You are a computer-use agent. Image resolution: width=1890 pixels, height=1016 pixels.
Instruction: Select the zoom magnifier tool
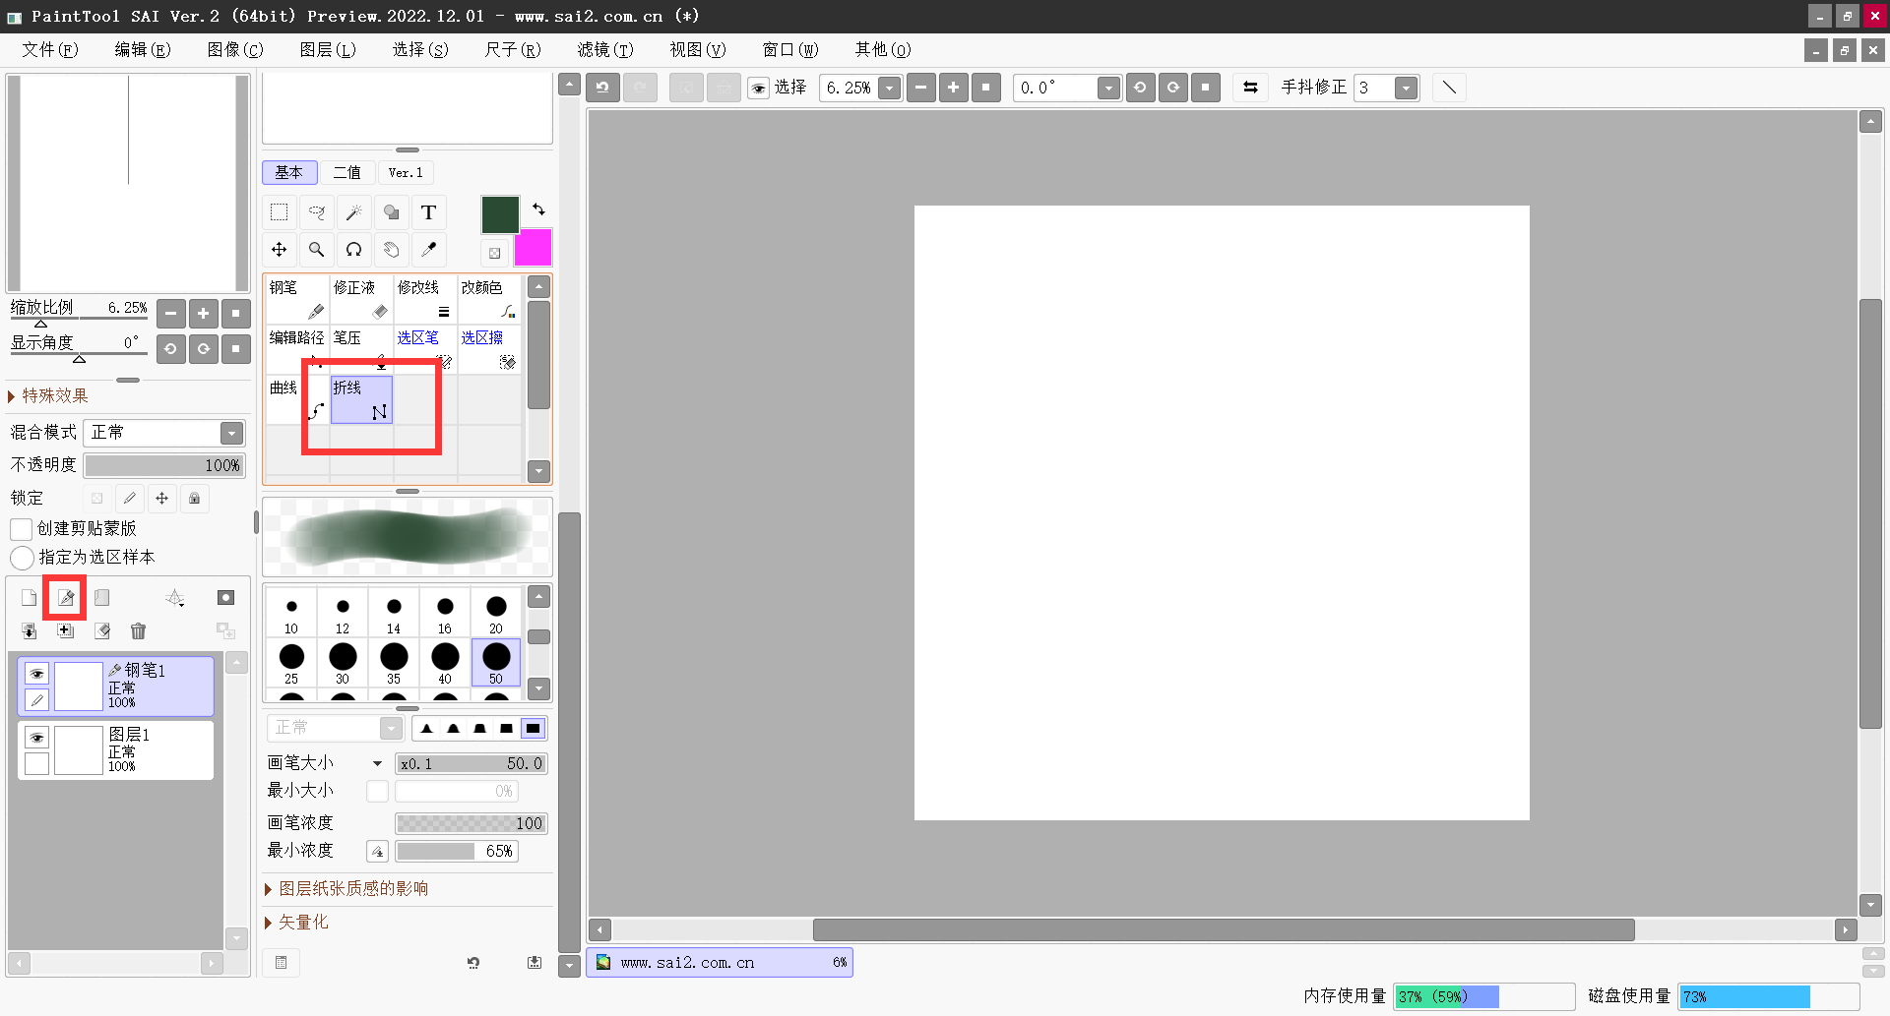click(x=317, y=250)
